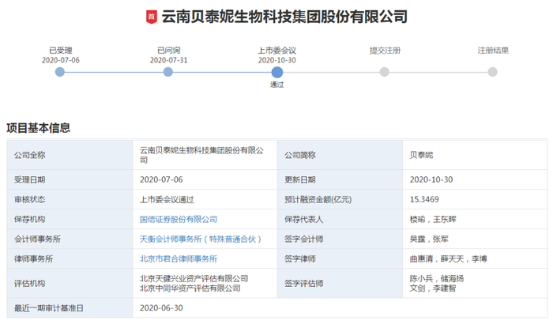553x328 pixels.
Task: Click the 通过 status text under timeline
Action: click(x=276, y=85)
